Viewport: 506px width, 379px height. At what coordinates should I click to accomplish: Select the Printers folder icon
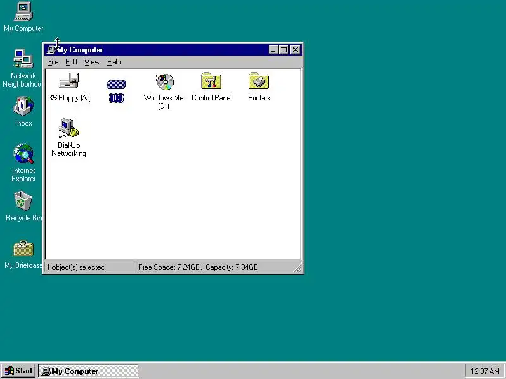pos(259,81)
